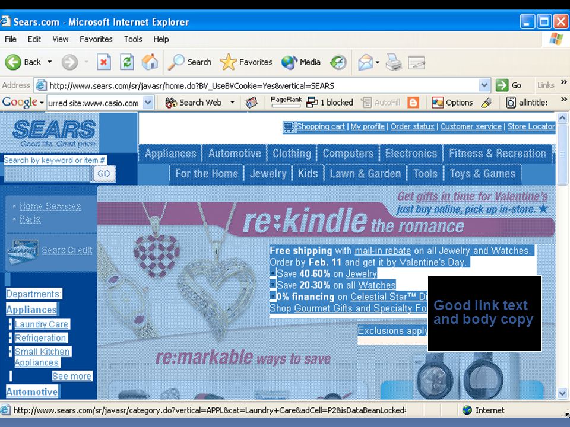The height and width of the screenshot is (427, 570).
Task: Click the GO button beside keyword search
Action: [104, 174]
